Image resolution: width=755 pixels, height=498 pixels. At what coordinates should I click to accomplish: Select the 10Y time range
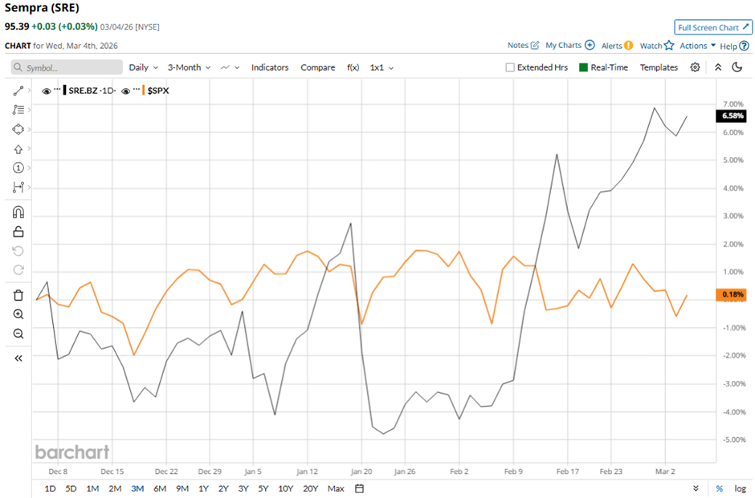pos(285,488)
